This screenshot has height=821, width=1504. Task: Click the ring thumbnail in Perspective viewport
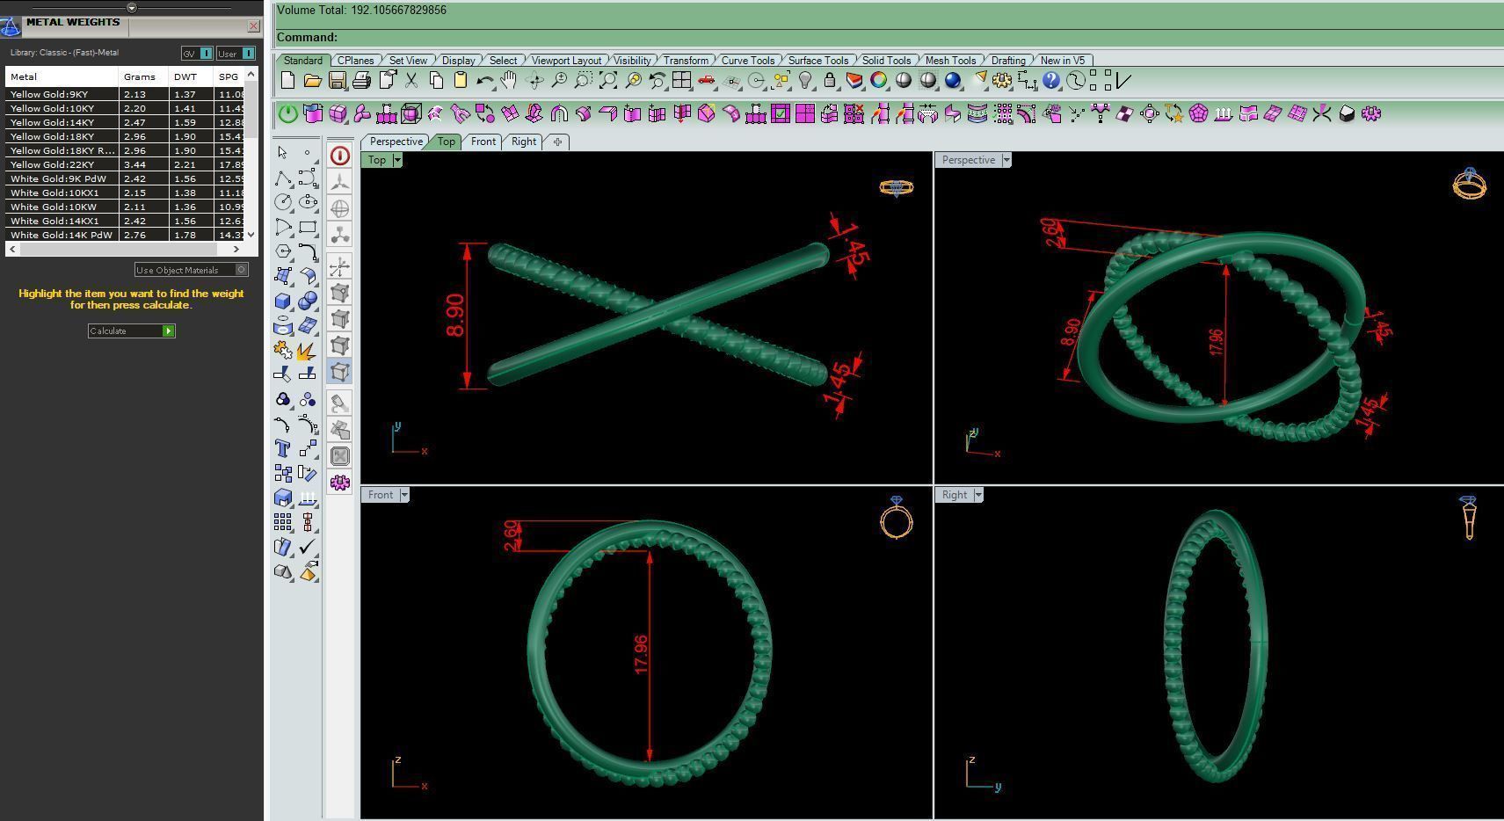click(x=1470, y=184)
